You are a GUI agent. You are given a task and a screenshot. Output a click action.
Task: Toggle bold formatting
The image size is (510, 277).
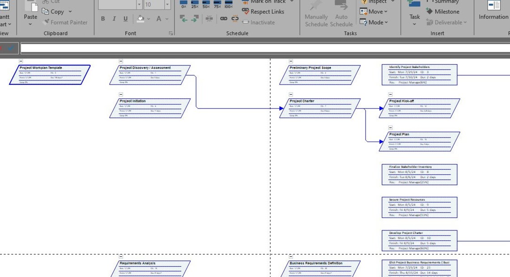103,18
